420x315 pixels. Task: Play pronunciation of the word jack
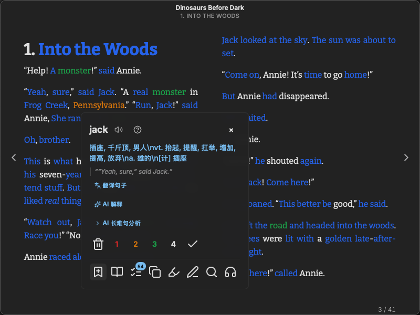tap(119, 130)
